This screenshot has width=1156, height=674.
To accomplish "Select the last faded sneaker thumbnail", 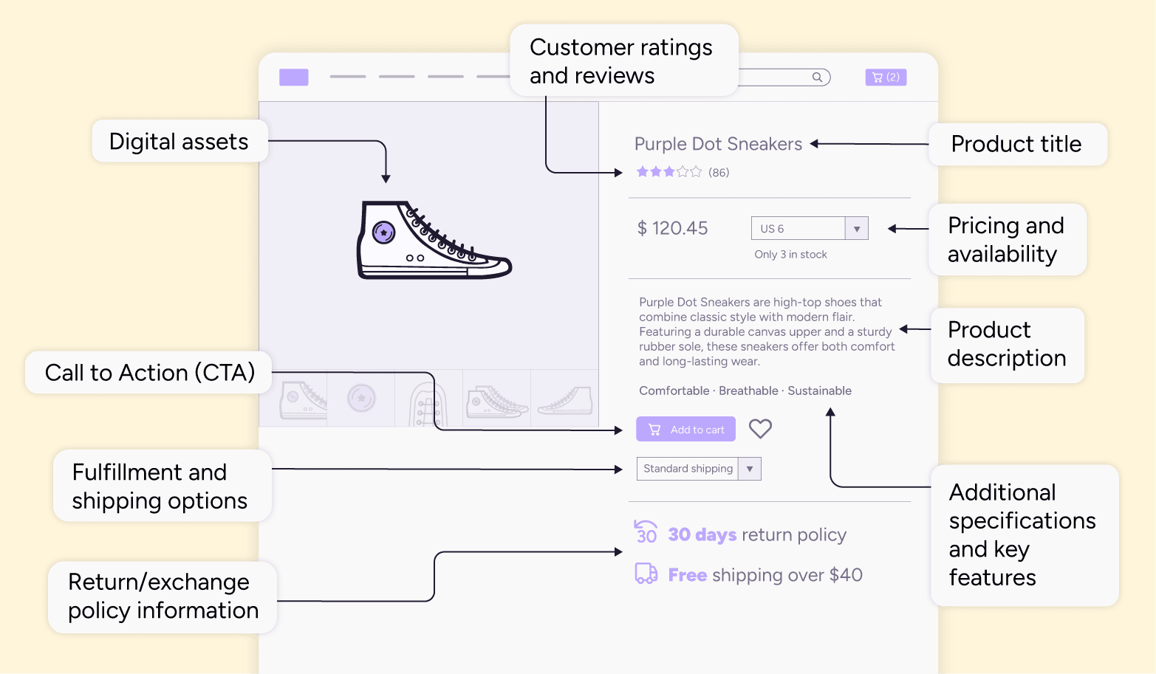I will point(564,400).
